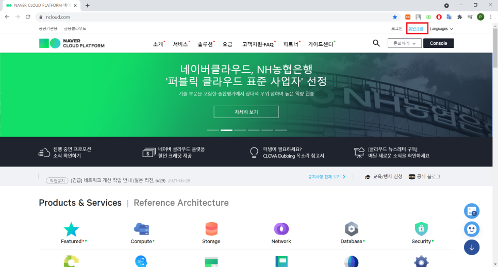Image resolution: width=498 pixels, height=267 pixels.
Task: Click 진행 중인 프로모션 소식 확인하기
Action: click(x=65, y=153)
